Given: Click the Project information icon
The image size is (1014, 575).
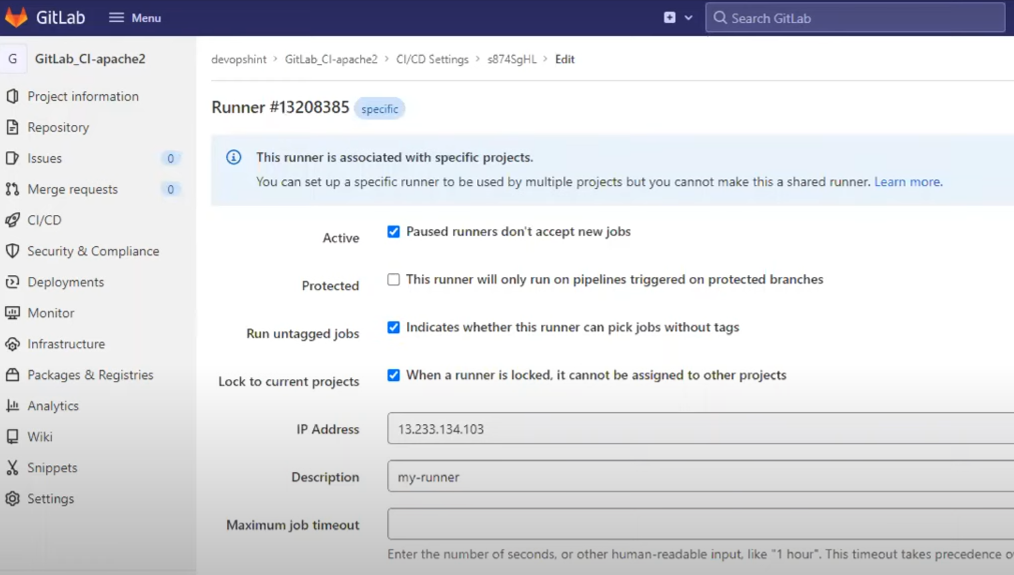Looking at the screenshot, I should [12, 96].
